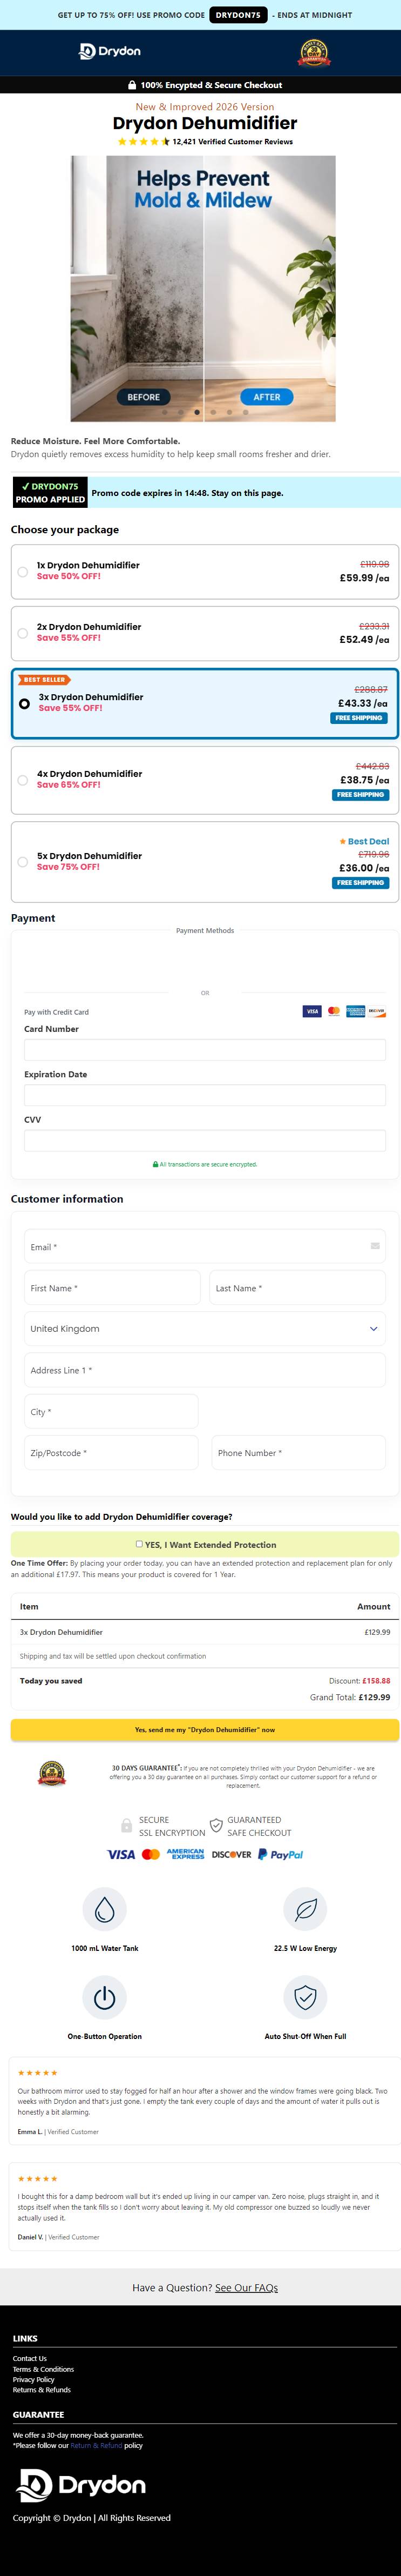Click the Visa icon in the credit card row

(x=312, y=1011)
